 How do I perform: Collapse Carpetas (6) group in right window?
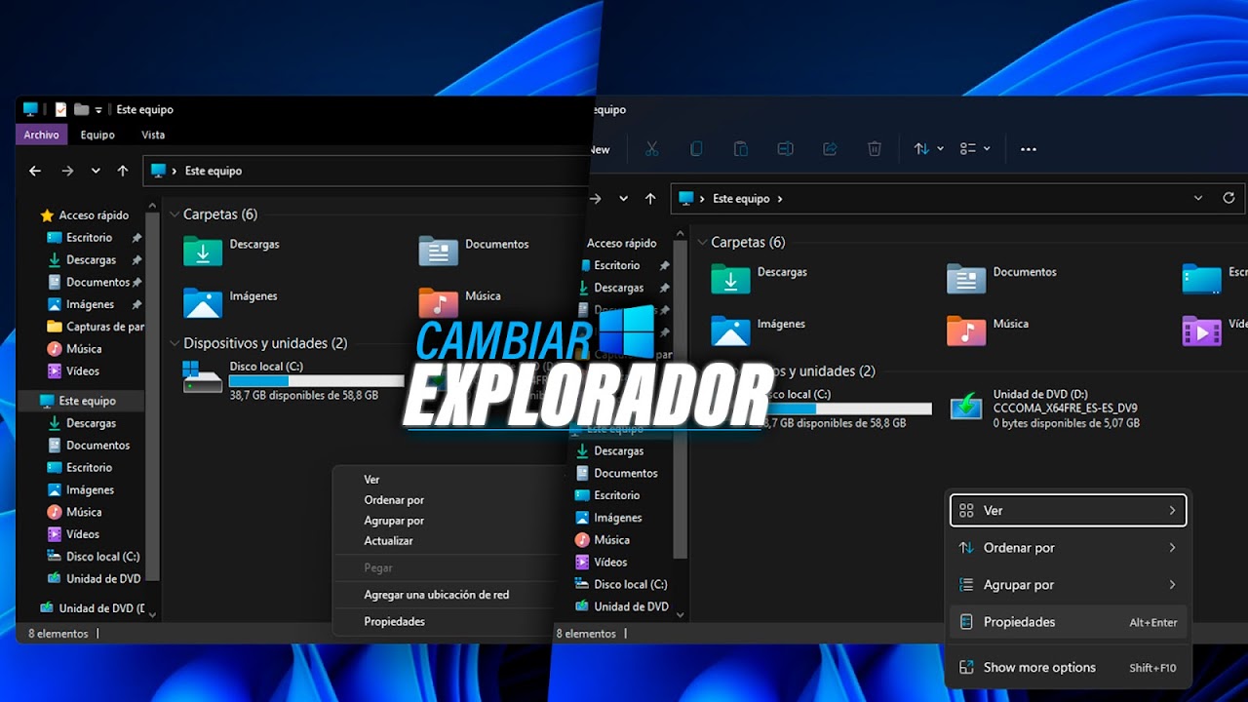(x=702, y=242)
